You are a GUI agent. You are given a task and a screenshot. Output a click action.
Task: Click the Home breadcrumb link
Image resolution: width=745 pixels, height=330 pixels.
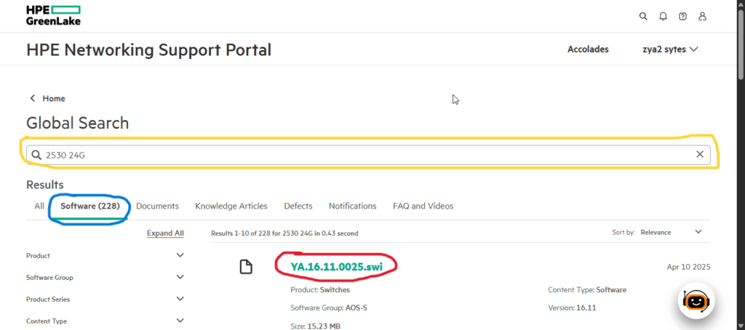click(54, 98)
